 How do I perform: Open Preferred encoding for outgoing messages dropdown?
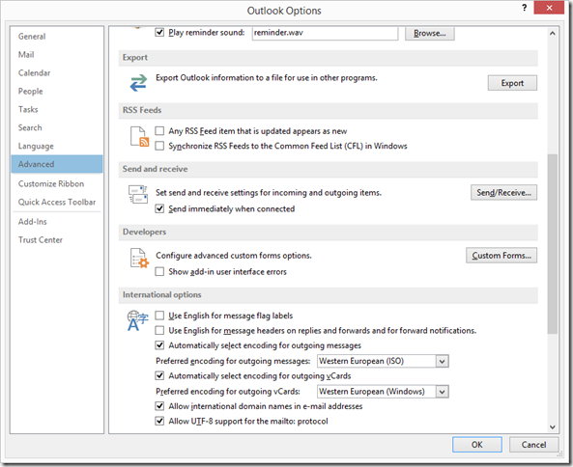tap(383, 361)
